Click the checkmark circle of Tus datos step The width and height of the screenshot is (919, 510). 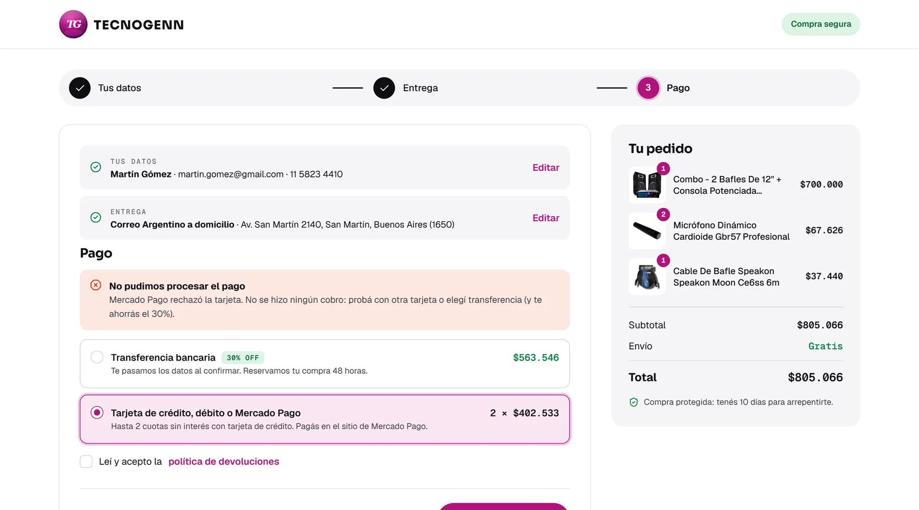pos(80,88)
